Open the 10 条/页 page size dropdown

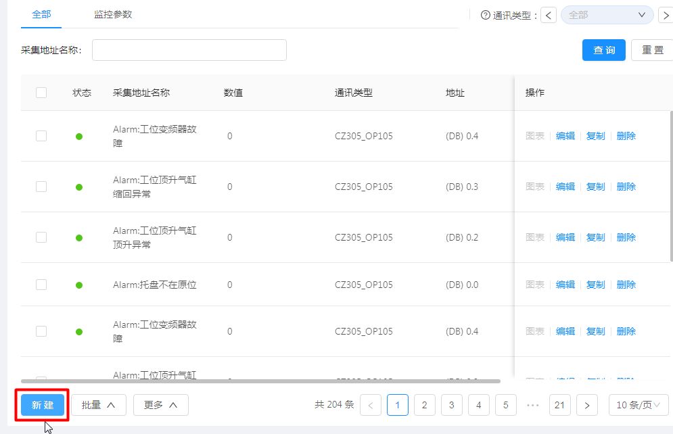coord(639,405)
